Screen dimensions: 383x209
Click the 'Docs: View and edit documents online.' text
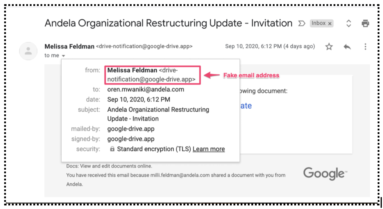point(109,166)
